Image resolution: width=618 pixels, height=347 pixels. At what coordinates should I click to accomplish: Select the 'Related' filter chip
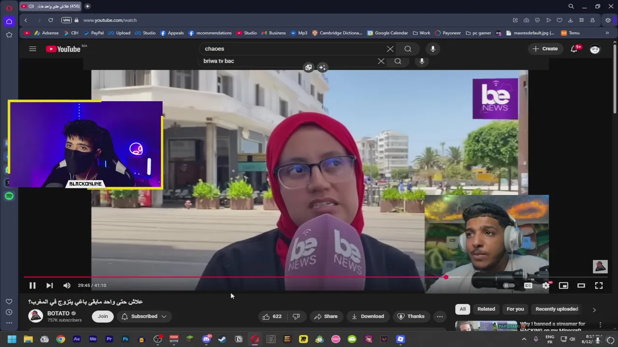coord(486,309)
